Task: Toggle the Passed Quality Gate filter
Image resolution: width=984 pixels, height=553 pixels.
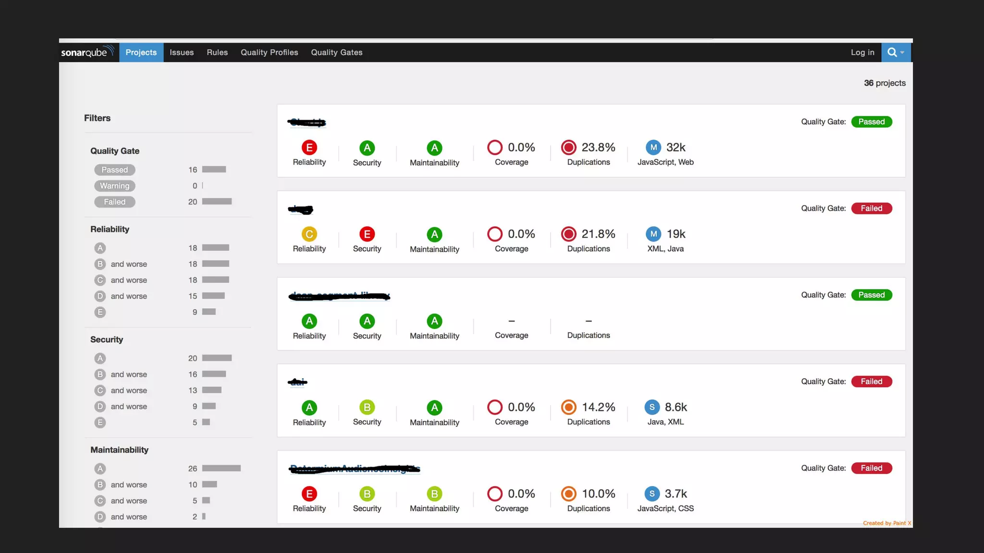Action: [115, 170]
